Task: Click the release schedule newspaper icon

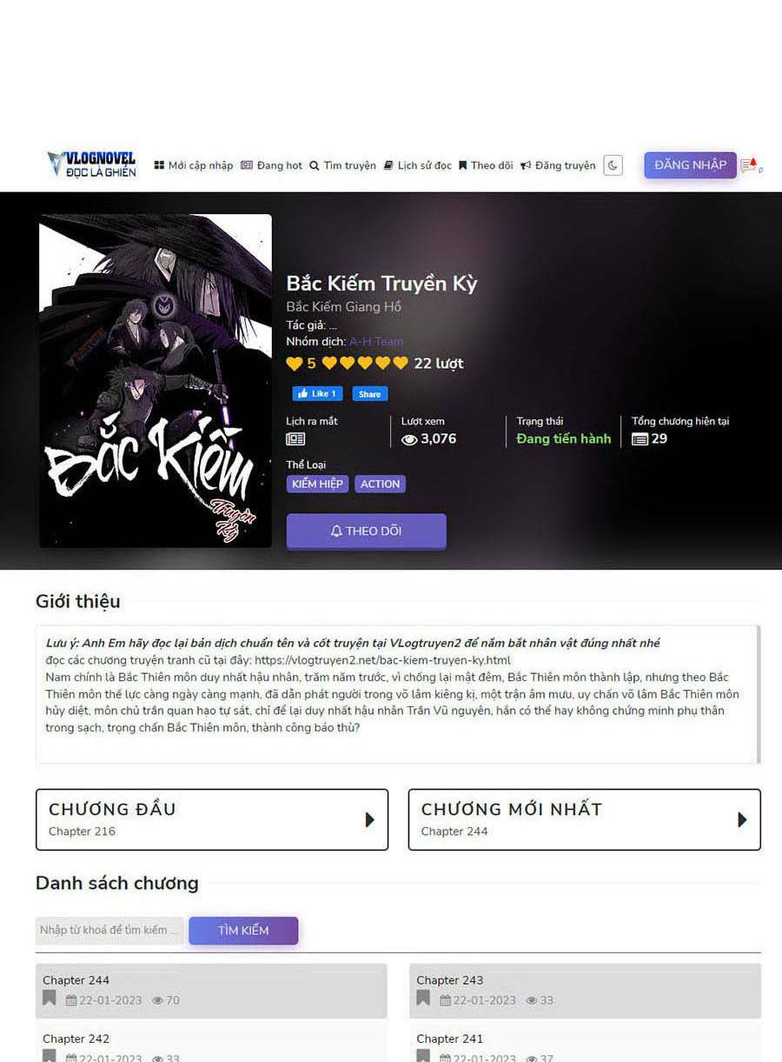Action: (295, 439)
